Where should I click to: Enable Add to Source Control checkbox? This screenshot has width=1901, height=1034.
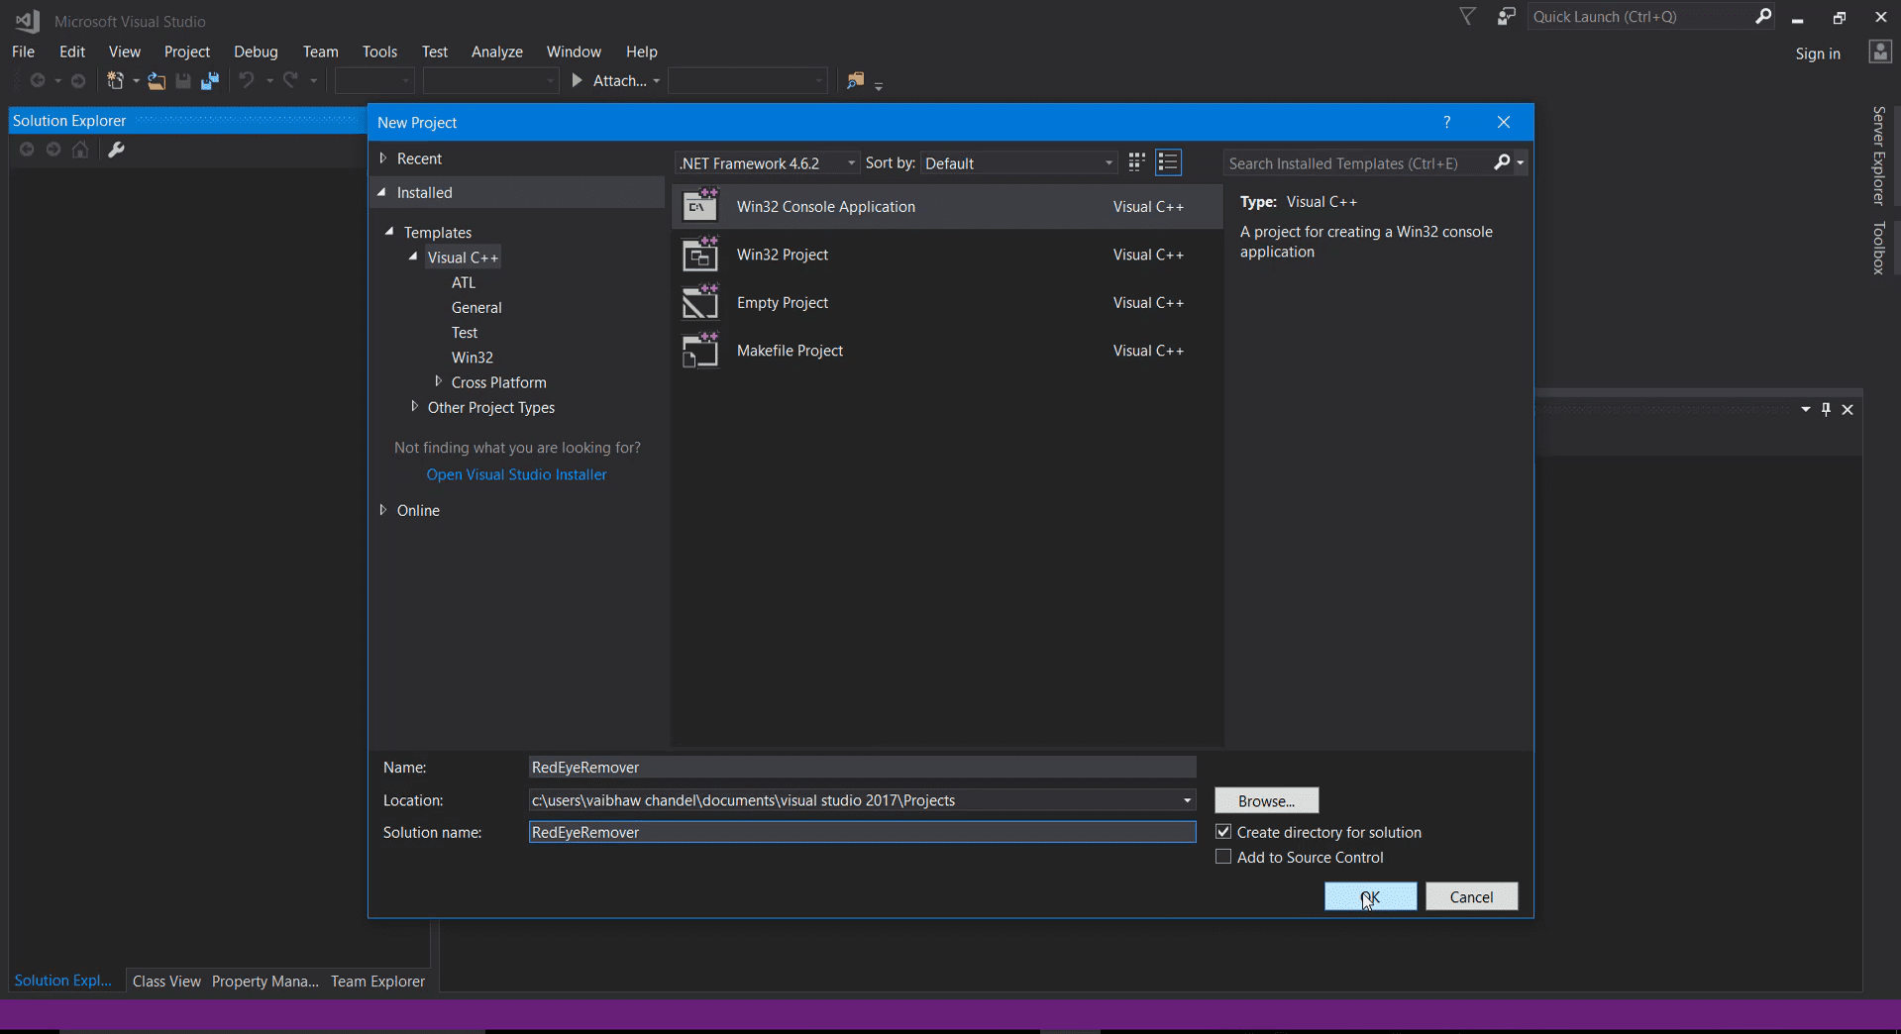point(1223,857)
